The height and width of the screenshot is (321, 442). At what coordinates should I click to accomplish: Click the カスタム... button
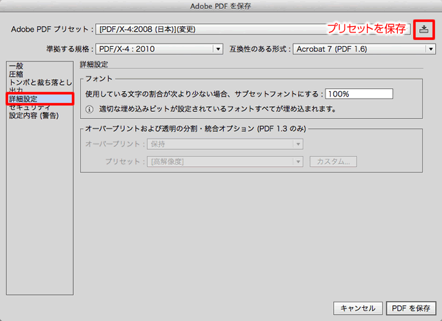pyautogui.click(x=333, y=162)
